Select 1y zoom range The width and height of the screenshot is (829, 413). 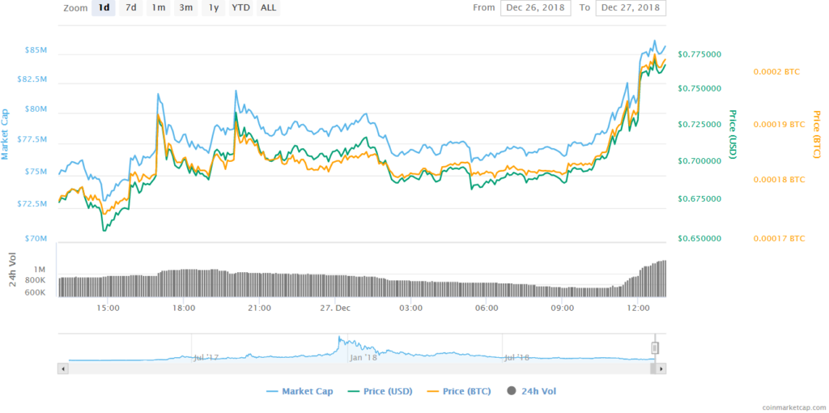click(213, 8)
